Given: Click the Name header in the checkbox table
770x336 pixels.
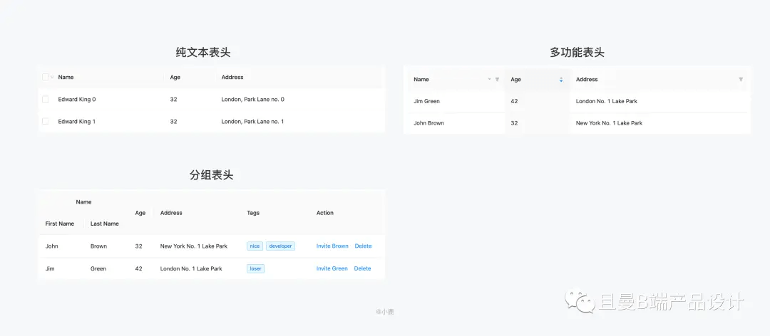Looking at the screenshot, I should tap(66, 77).
